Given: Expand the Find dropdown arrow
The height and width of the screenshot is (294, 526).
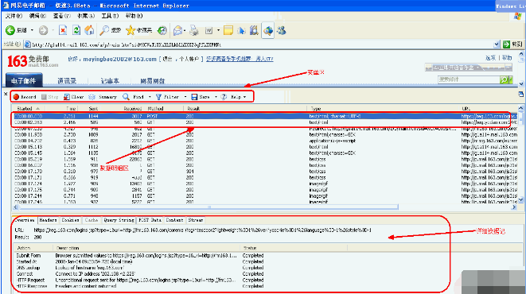Looking at the screenshot, I should [150, 97].
